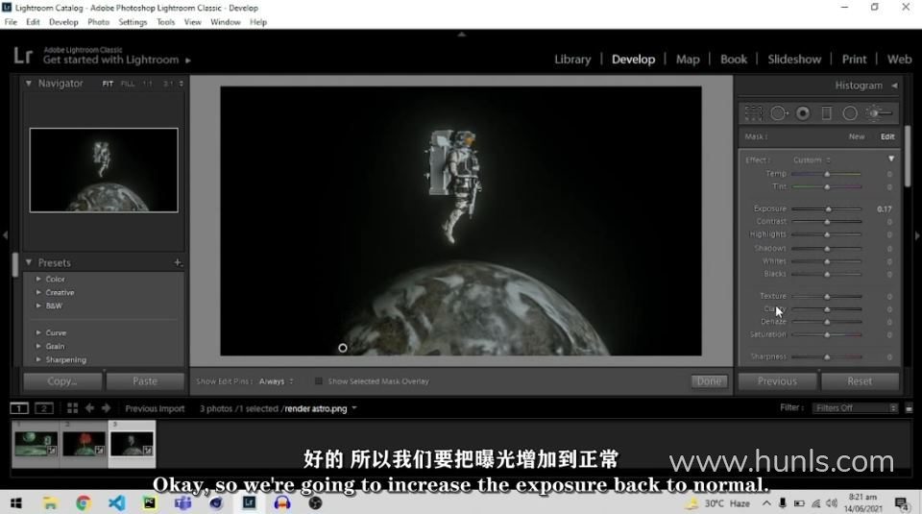Expand the Creative presets group

pyautogui.click(x=38, y=292)
